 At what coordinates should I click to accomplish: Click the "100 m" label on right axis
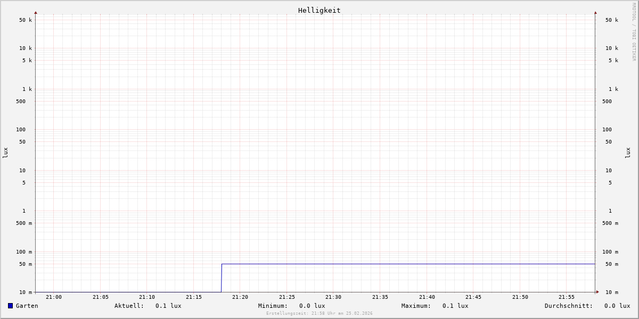(x=610, y=252)
